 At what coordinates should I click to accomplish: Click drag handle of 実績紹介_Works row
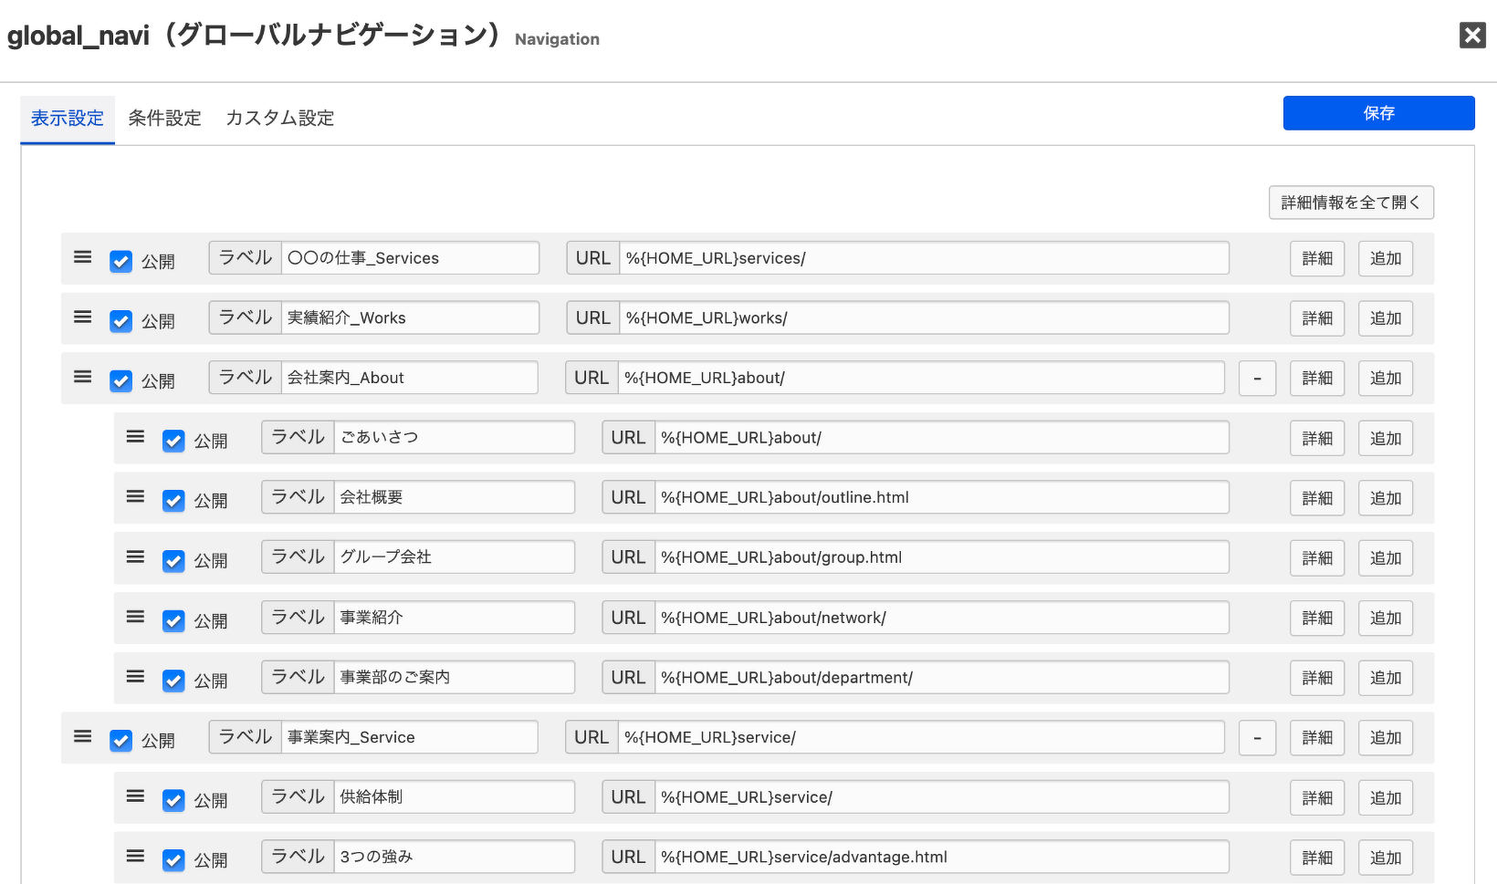pos(83,317)
